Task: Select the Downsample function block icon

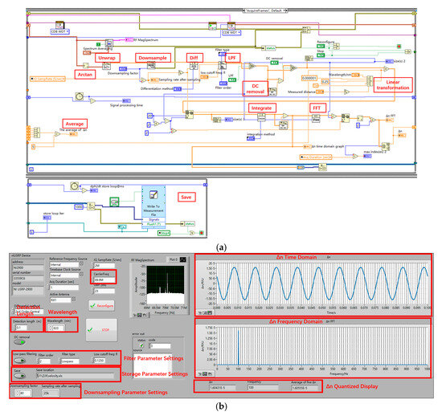Action: [x=151, y=66]
